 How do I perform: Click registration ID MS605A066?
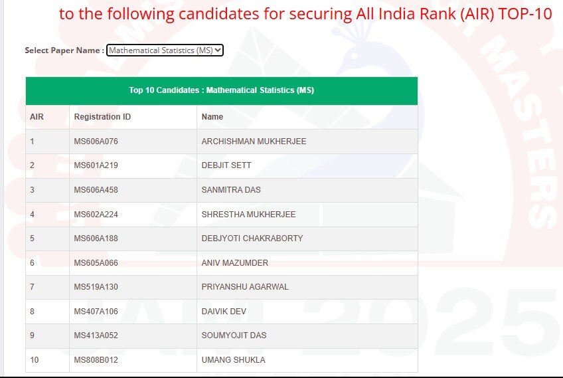(96, 263)
